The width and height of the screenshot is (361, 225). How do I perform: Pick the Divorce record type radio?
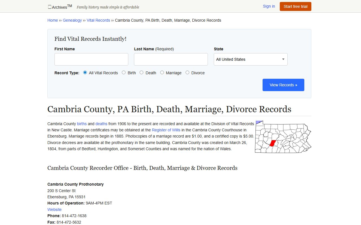[x=188, y=73]
